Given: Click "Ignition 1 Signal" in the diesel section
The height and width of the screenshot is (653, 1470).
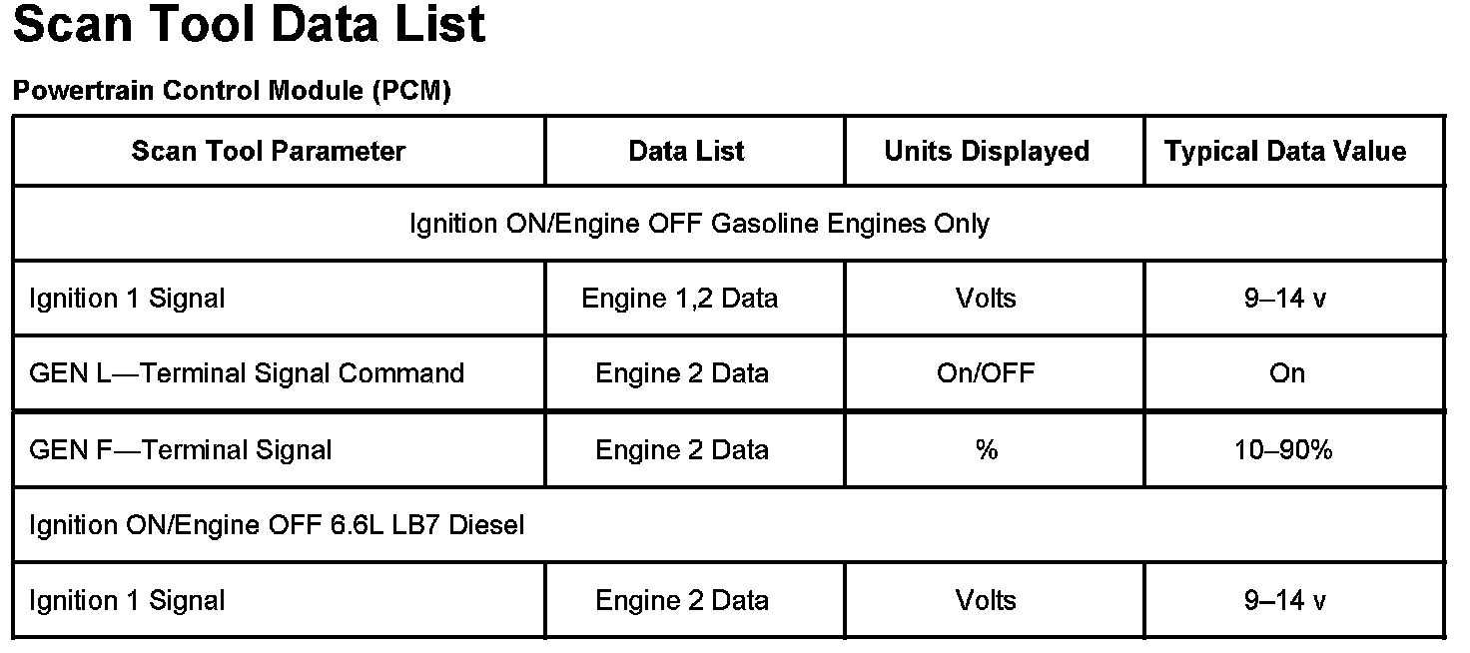Looking at the screenshot, I should [127, 600].
